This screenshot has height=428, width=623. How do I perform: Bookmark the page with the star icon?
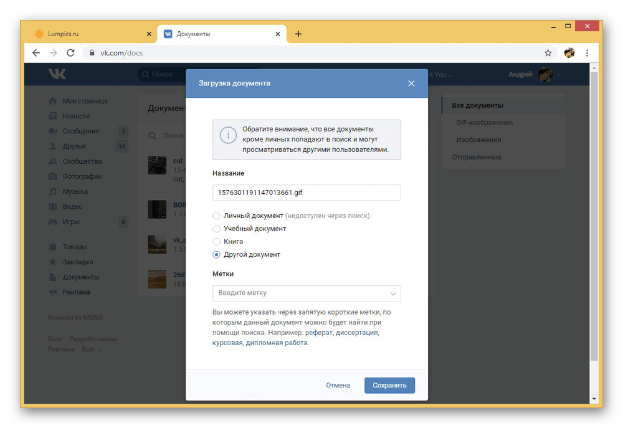(548, 53)
